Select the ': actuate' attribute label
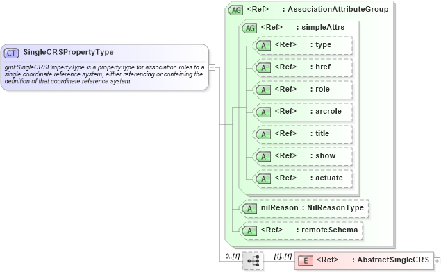This screenshot has width=441, height=272. [x=326, y=178]
